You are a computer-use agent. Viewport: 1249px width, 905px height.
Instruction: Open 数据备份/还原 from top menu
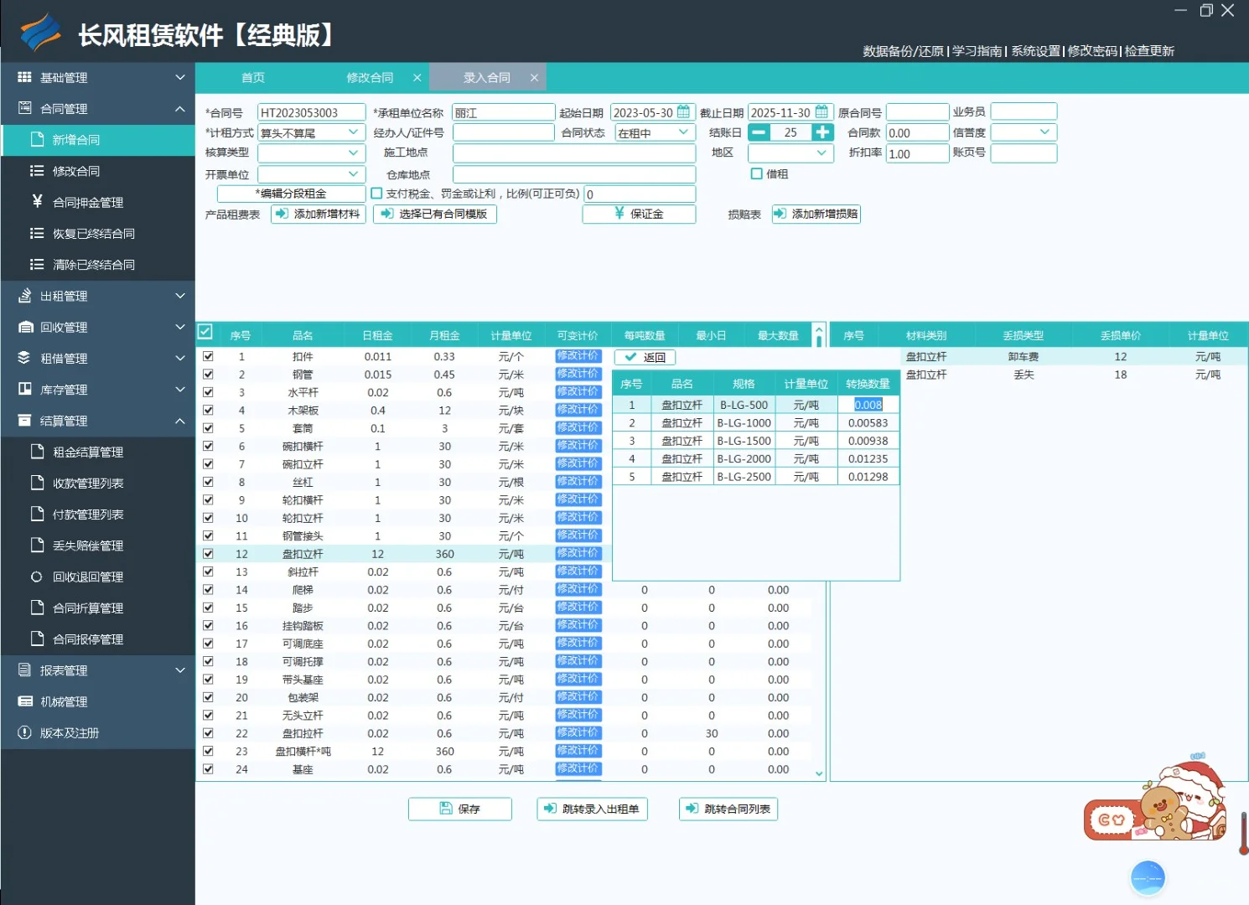click(x=903, y=51)
